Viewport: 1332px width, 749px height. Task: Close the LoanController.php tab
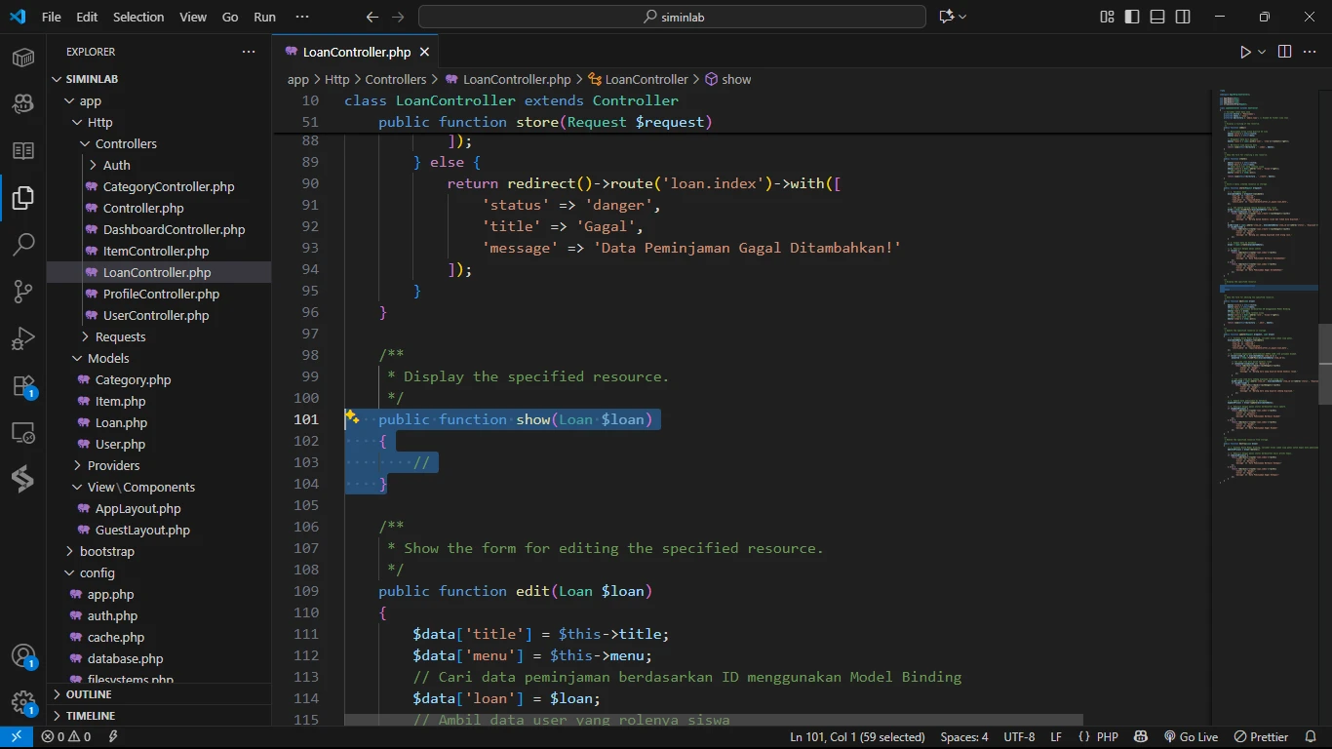point(426,52)
